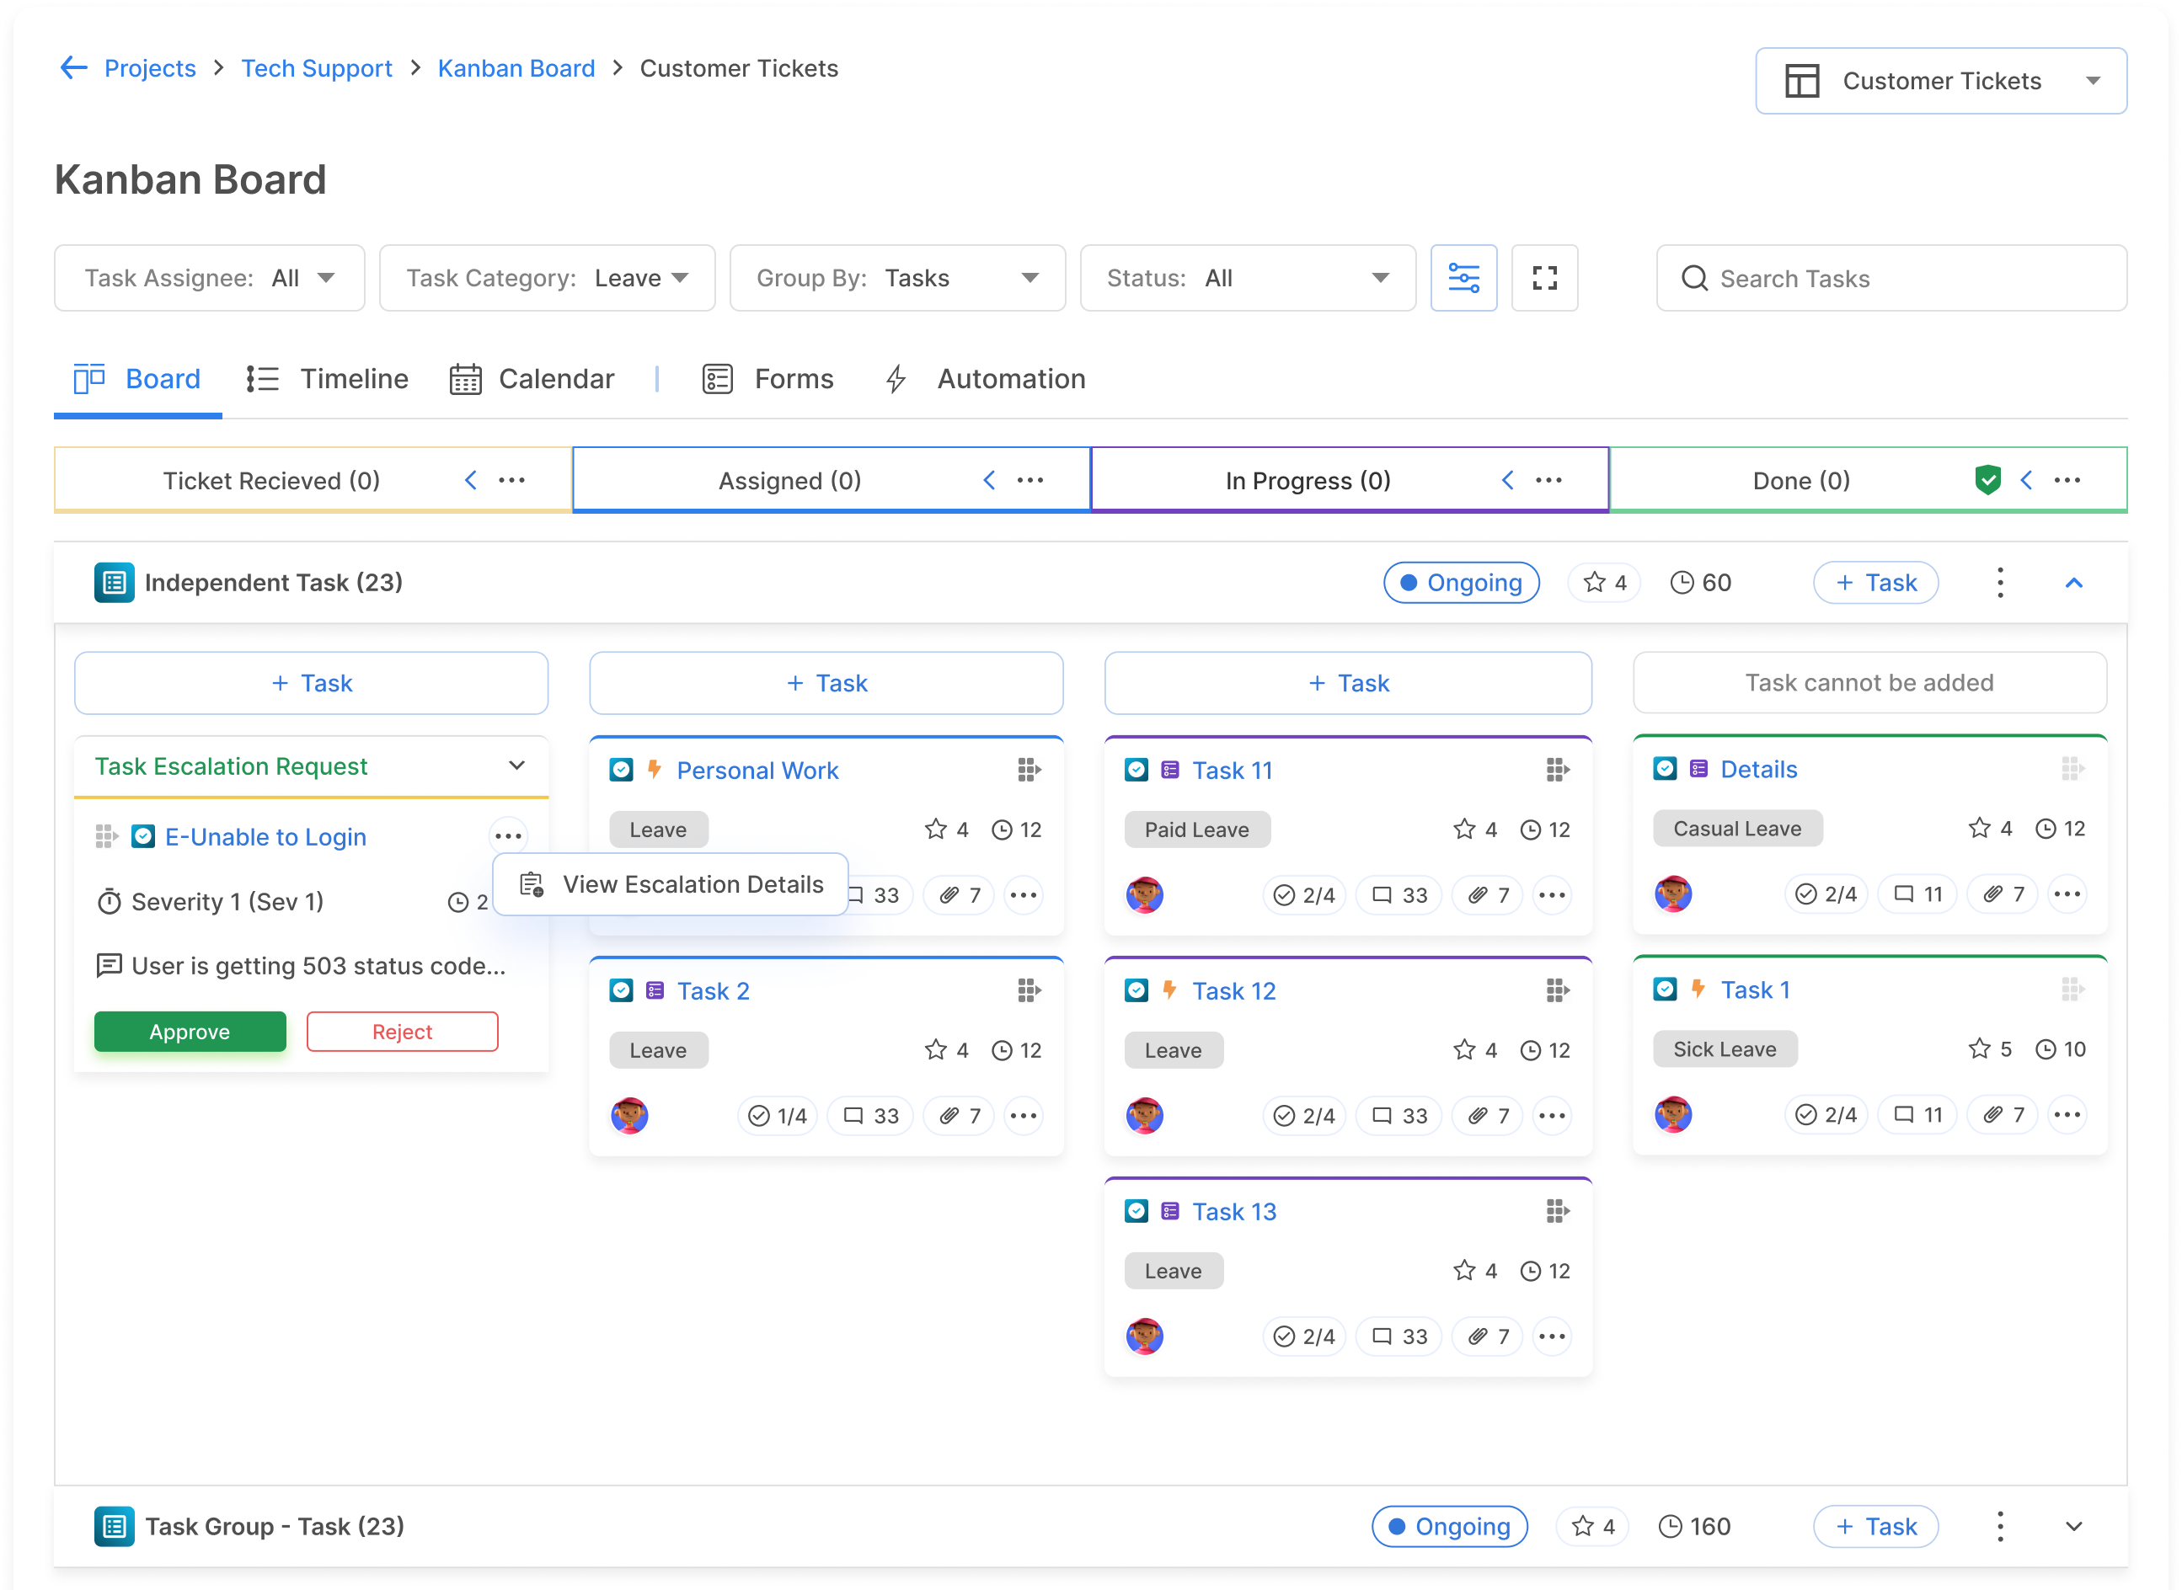The image size is (2182, 1590).
Task: Click Task 11 card move grid icon
Action: [x=1557, y=769]
